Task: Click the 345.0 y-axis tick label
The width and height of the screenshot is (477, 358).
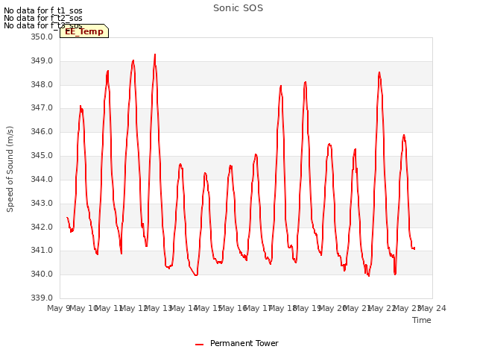Action: (x=42, y=155)
